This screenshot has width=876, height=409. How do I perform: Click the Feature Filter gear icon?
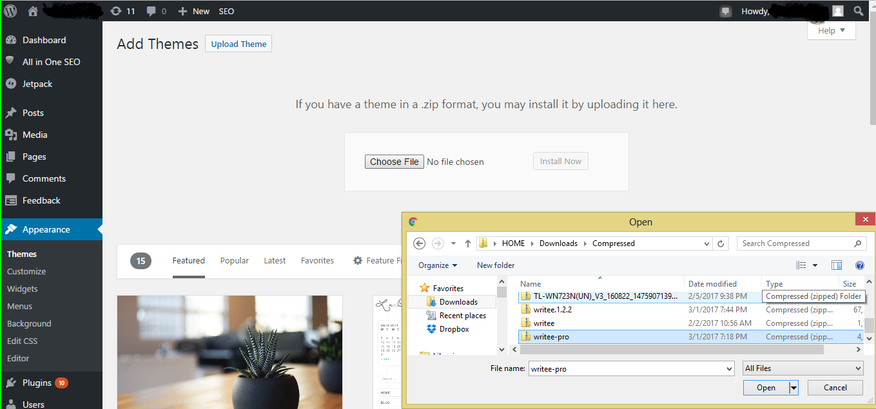tap(358, 261)
